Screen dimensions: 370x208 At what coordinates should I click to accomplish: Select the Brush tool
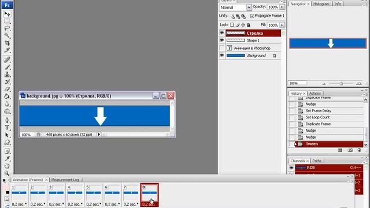click(x=7, y=67)
